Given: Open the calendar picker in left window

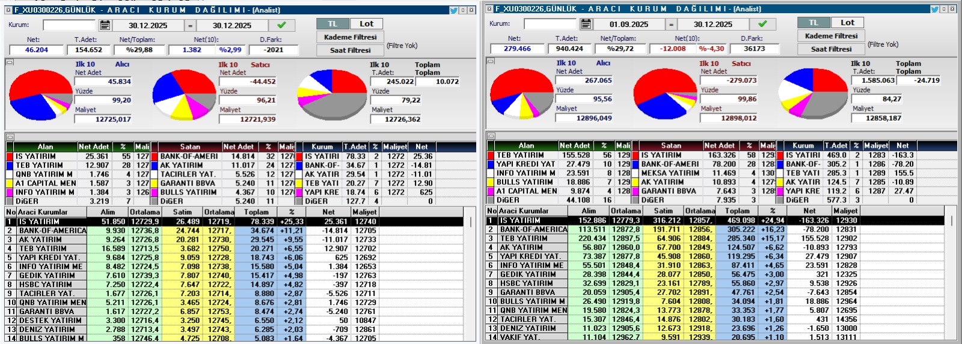Looking at the screenshot, I should coord(105,25).
